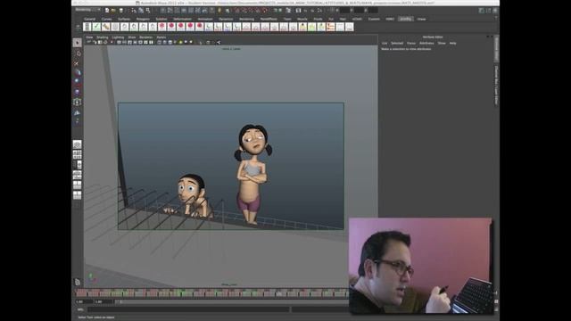Open the Attribute Editor Selected menu
Viewport: 571px width, 321px height.
coord(397,43)
